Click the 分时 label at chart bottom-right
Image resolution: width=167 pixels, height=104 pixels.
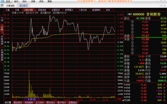pos(119,99)
